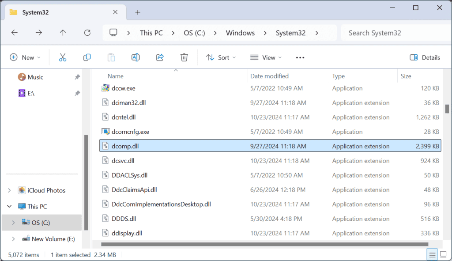The height and width of the screenshot is (261, 452).
Task: Click the vertical scrollbar thumb of file list
Action: click(447, 109)
